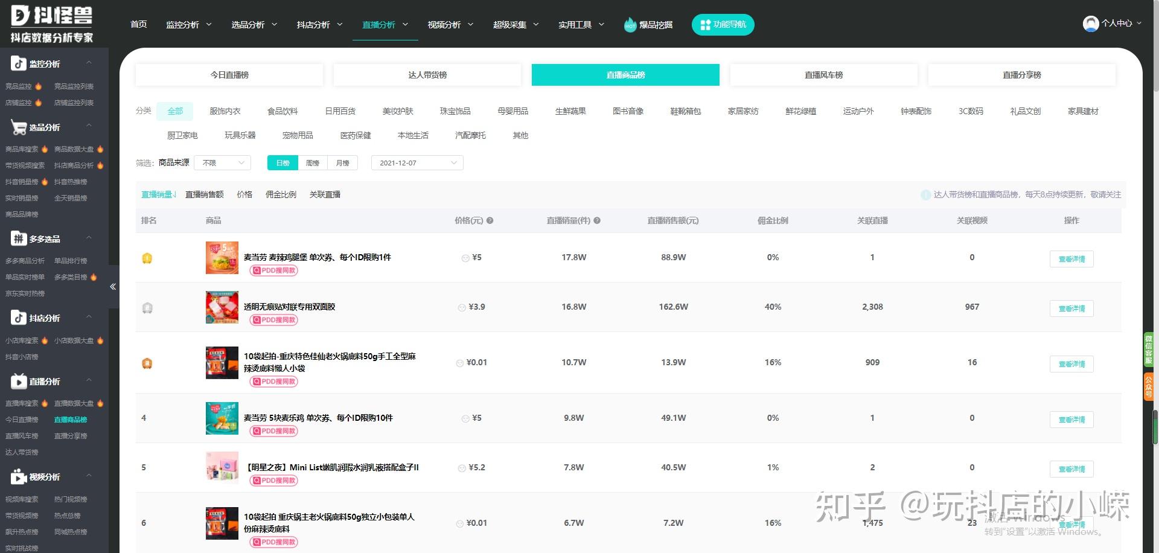Expand the 选品分析 top menu dropdown
The height and width of the screenshot is (553, 1159).
tap(254, 25)
